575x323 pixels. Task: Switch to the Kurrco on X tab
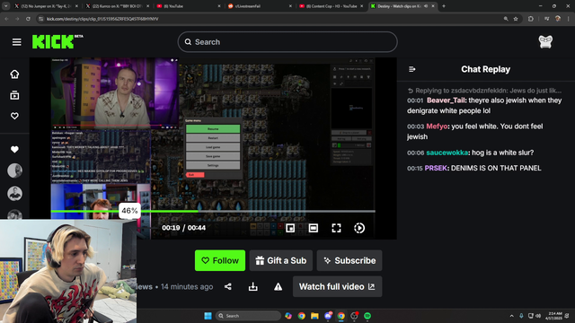pos(117,6)
